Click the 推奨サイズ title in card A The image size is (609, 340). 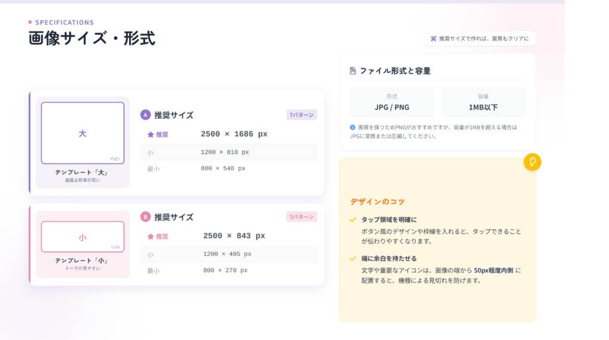(x=174, y=115)
